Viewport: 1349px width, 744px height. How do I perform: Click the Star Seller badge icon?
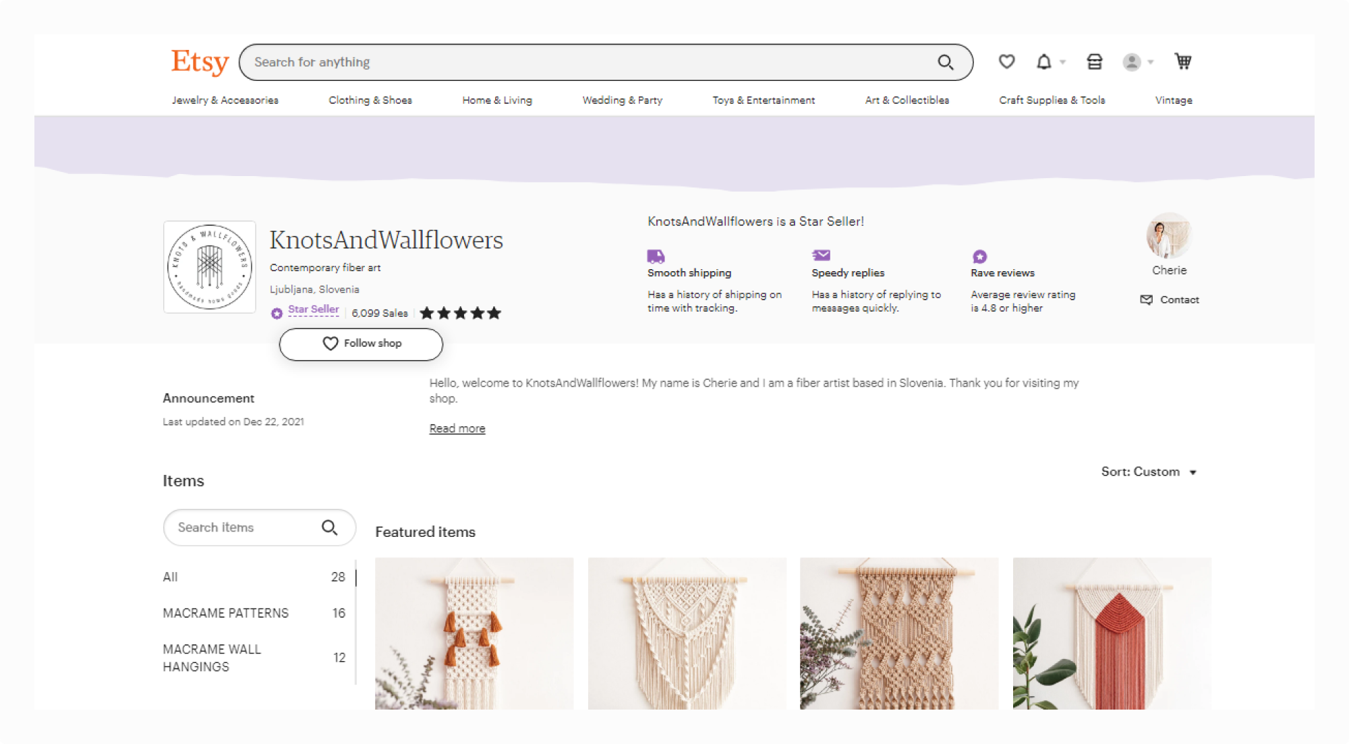click(277, 313)
